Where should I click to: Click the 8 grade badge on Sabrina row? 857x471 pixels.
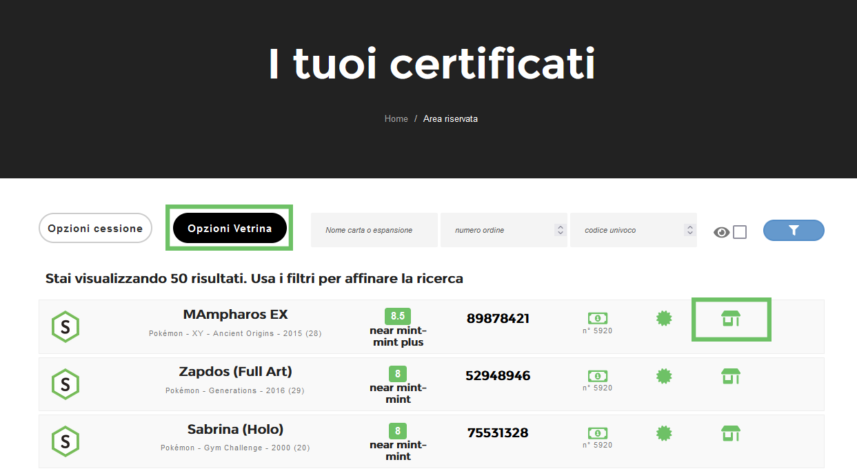(x=398, y=431)
